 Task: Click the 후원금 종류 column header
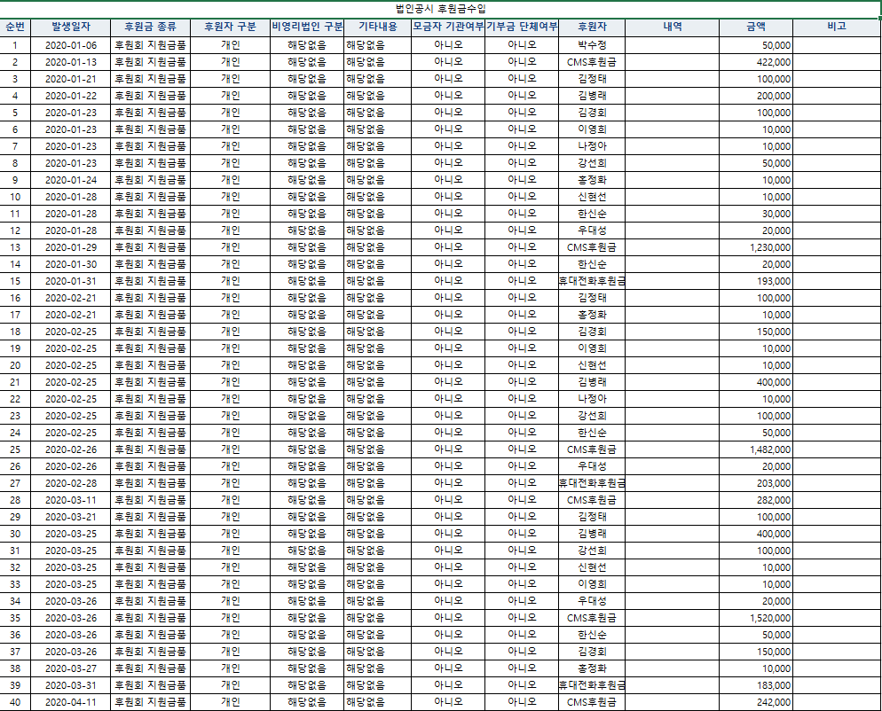tap(150, 27)
